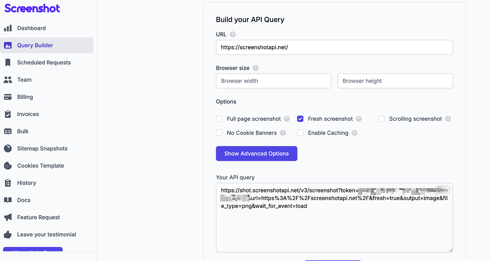Screen dimensions: 491x261
Task: Copy the generated API query
Action: coord(443,190)
